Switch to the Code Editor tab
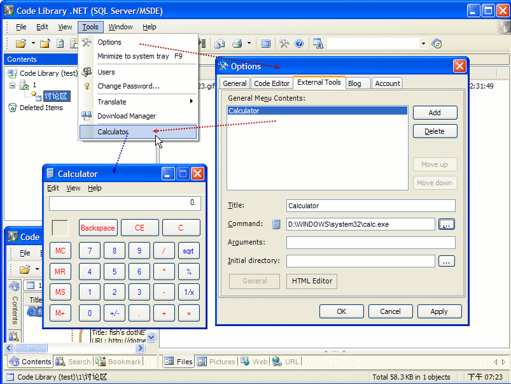The width and height of the screenshot is (511, 384). pos(272,83)
